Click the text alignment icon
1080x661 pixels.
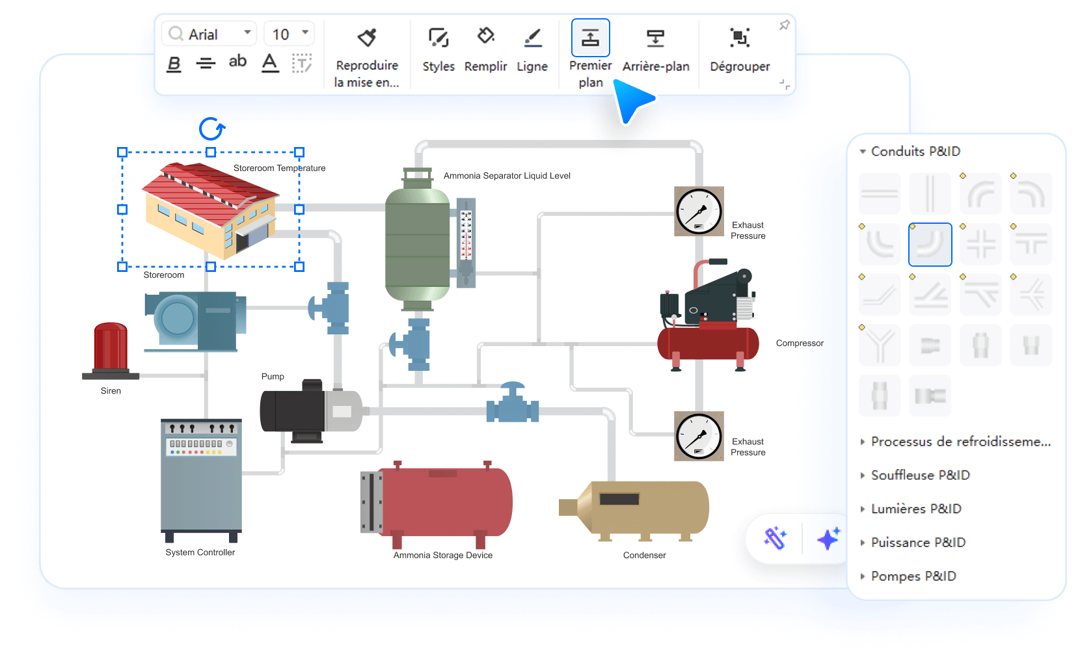coord(206,64)
